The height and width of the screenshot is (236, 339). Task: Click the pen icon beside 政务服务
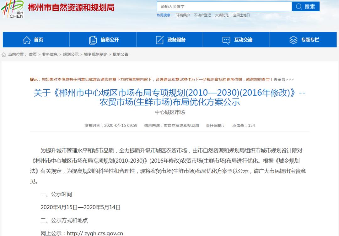click(x=160, y=40)
